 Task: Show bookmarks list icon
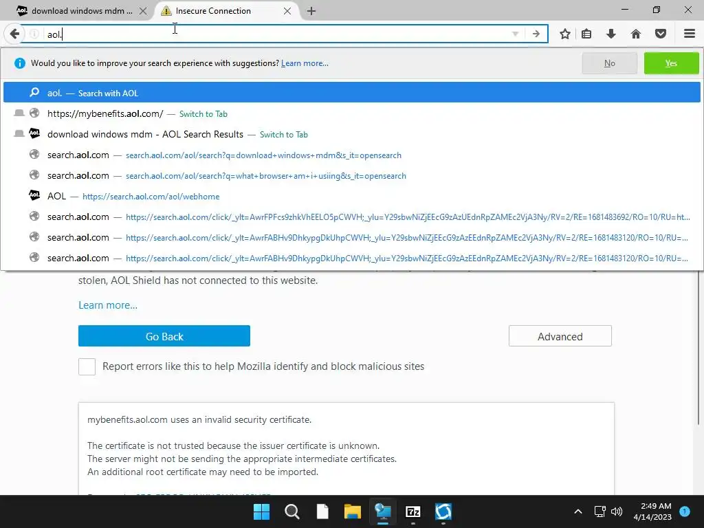coord(586,34)
